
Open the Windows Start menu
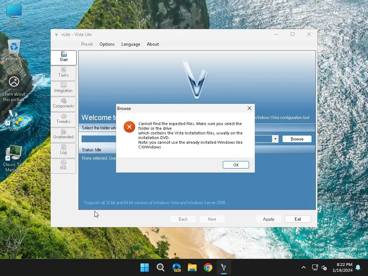point(144,267)
